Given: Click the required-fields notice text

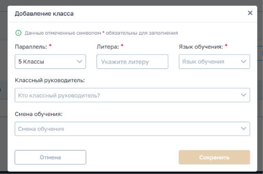Looking at the screenshot, I should pyautogui.click(x=101, y=33).
